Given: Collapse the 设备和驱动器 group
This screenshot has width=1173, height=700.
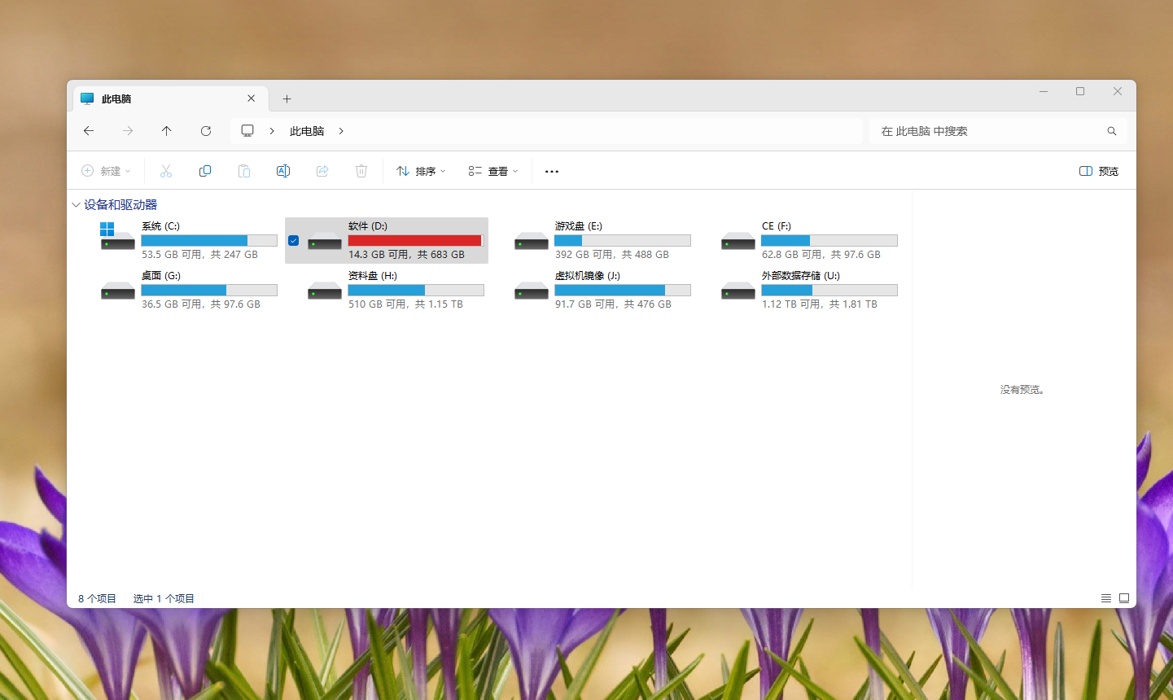Looking at the screenshot, I should 76,205.
